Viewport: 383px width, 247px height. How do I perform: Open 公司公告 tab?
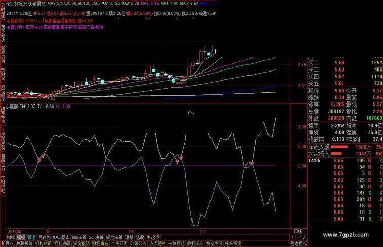tap(138, 243)
